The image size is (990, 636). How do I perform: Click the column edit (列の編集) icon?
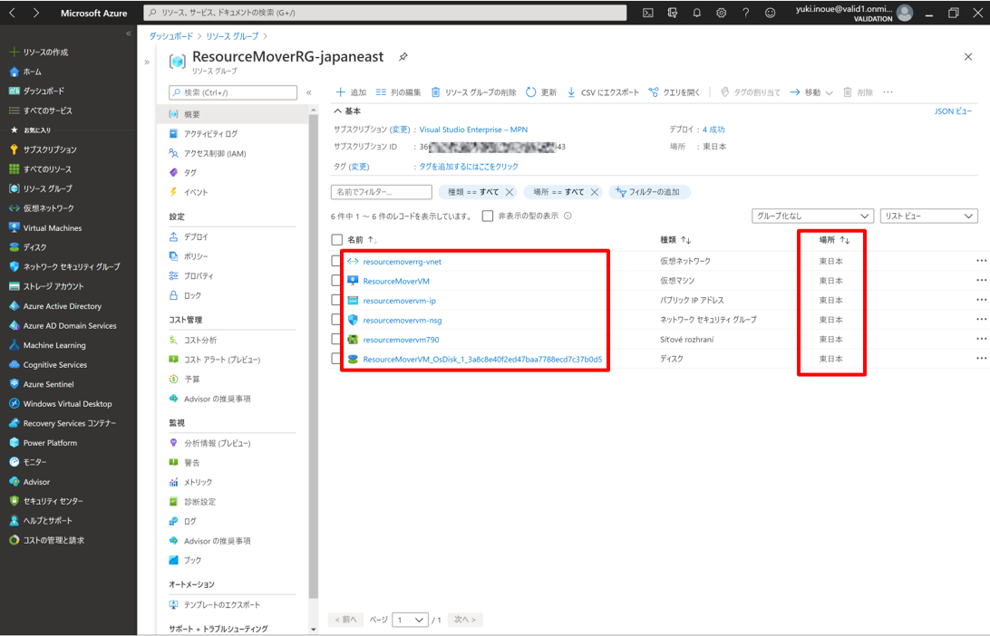pos(381,92)
